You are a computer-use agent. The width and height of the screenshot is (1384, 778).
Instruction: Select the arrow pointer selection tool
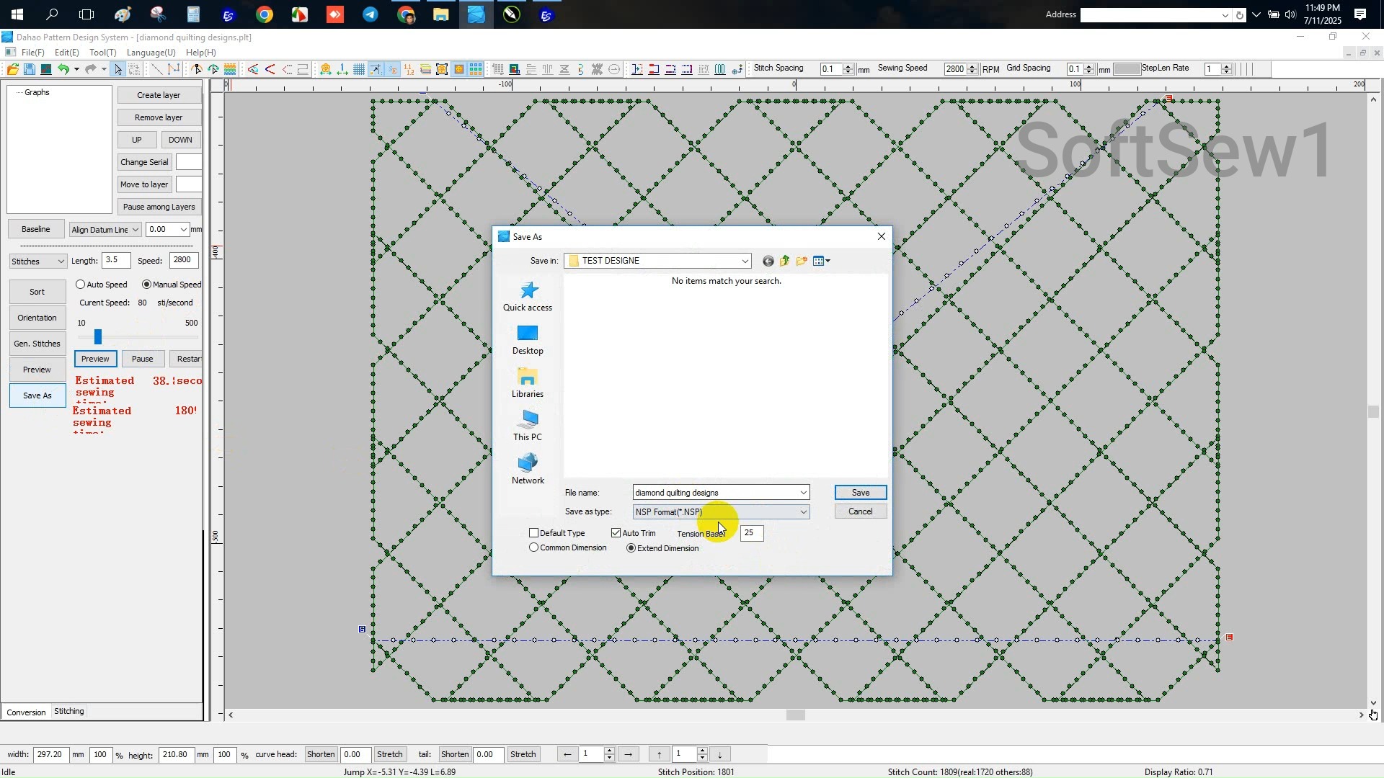click(x=118, y=69)
